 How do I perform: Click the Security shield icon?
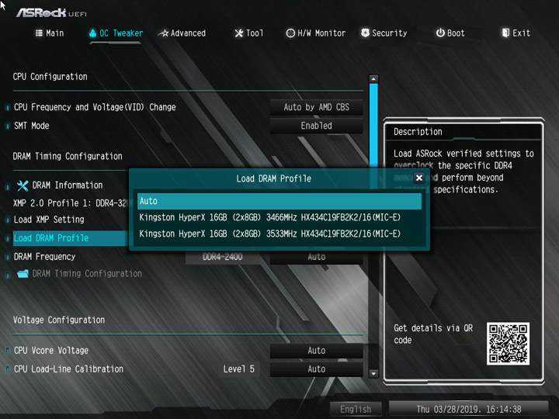pyautogui.click(x=365, y=33)
